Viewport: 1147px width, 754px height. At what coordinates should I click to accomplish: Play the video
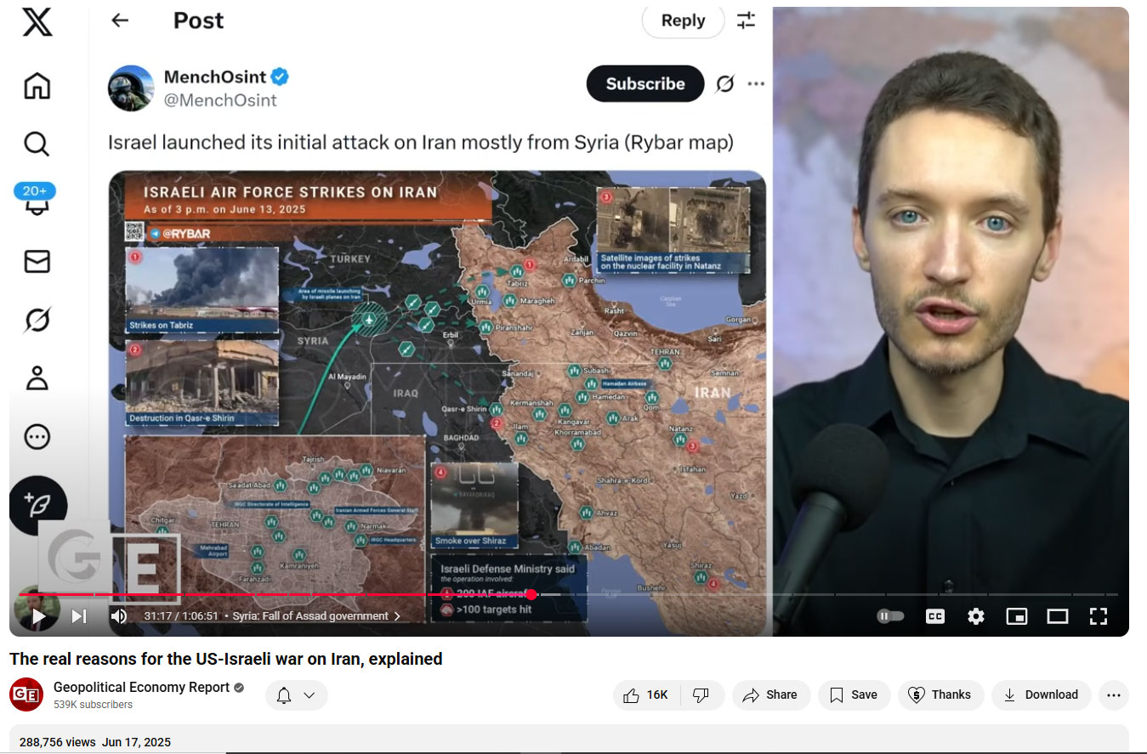point(39,616)
